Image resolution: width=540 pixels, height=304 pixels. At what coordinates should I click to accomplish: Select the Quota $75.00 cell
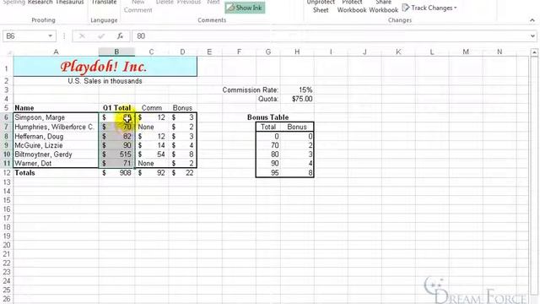[x=297, y=99]
